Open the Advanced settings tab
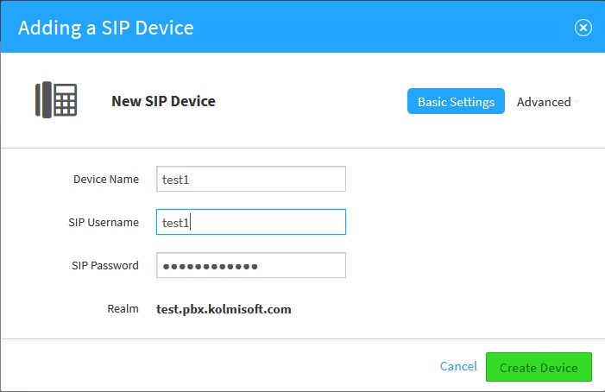 [544, 101]
